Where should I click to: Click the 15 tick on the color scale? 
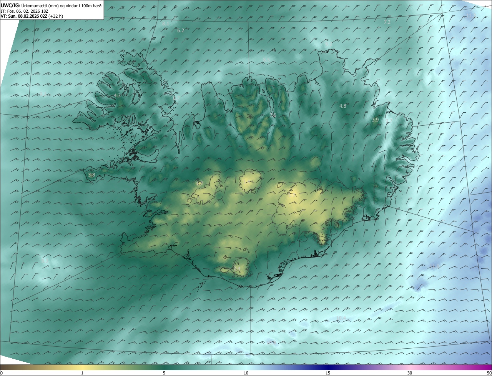coord(328,373)
